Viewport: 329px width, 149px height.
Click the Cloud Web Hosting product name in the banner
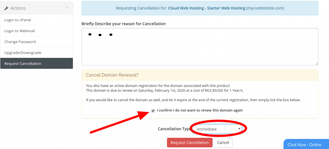coord(207,8)
